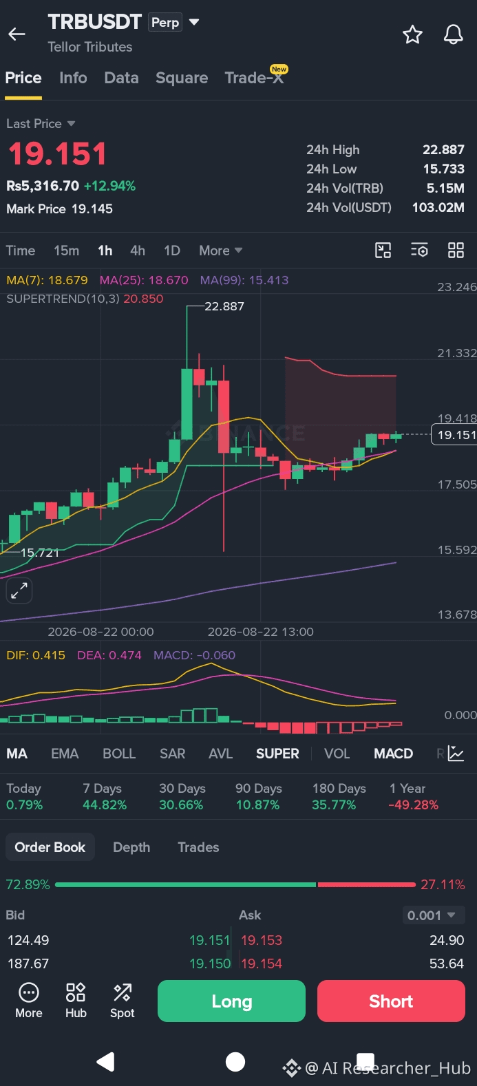Tap bid price 19.151
Viewport: 477px width, 1086px height.
(x=210, y=940)
